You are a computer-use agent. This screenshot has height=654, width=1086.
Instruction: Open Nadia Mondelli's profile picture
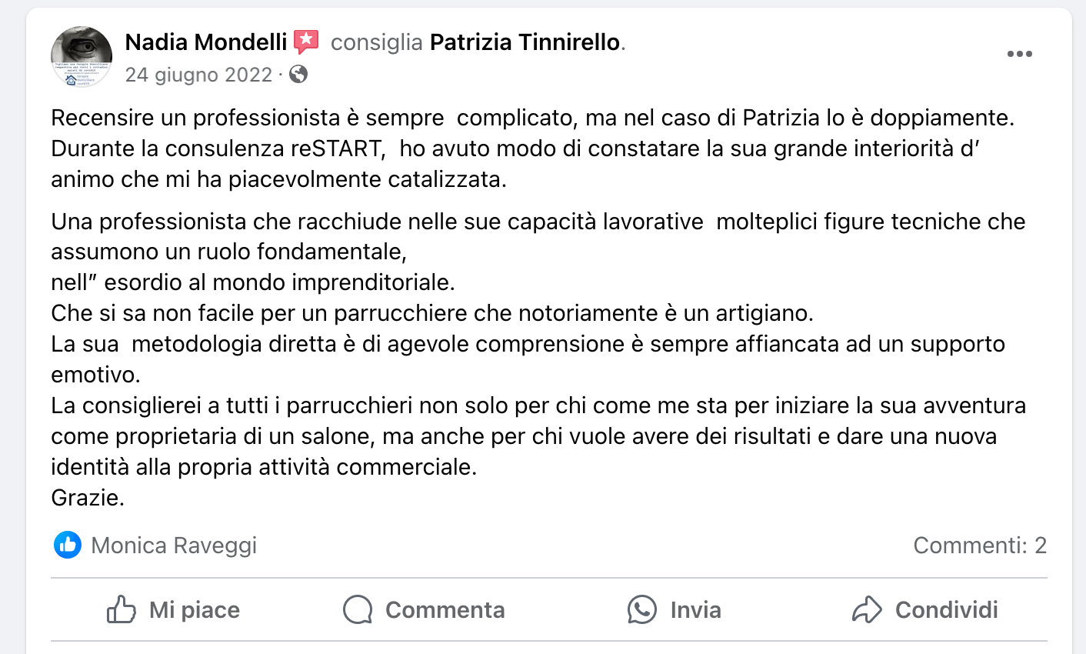82,57
